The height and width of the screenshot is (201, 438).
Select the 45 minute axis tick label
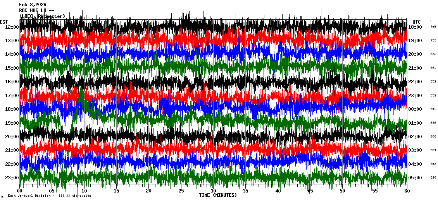tap(309, 191)
